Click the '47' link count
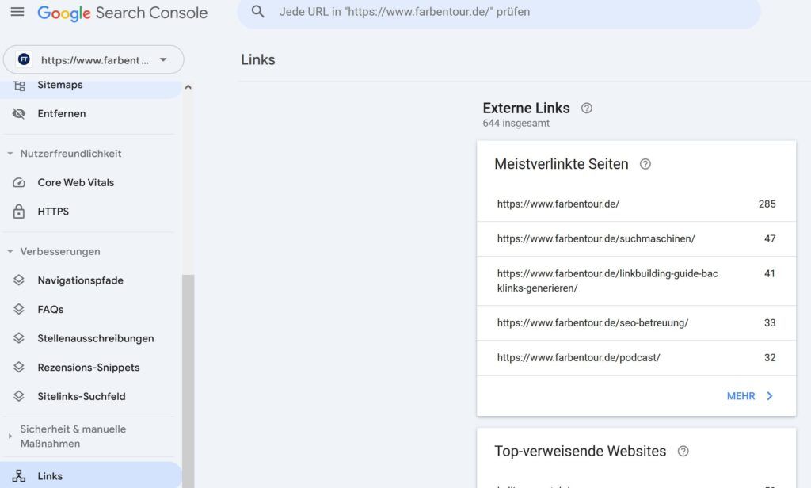This screenshot has width=811, height=488. [770, 238]
